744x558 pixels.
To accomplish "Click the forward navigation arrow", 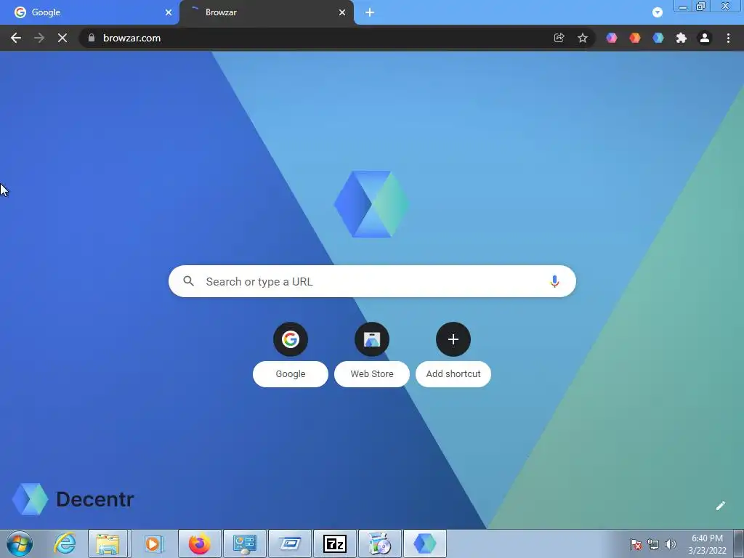I will (39, 38).
